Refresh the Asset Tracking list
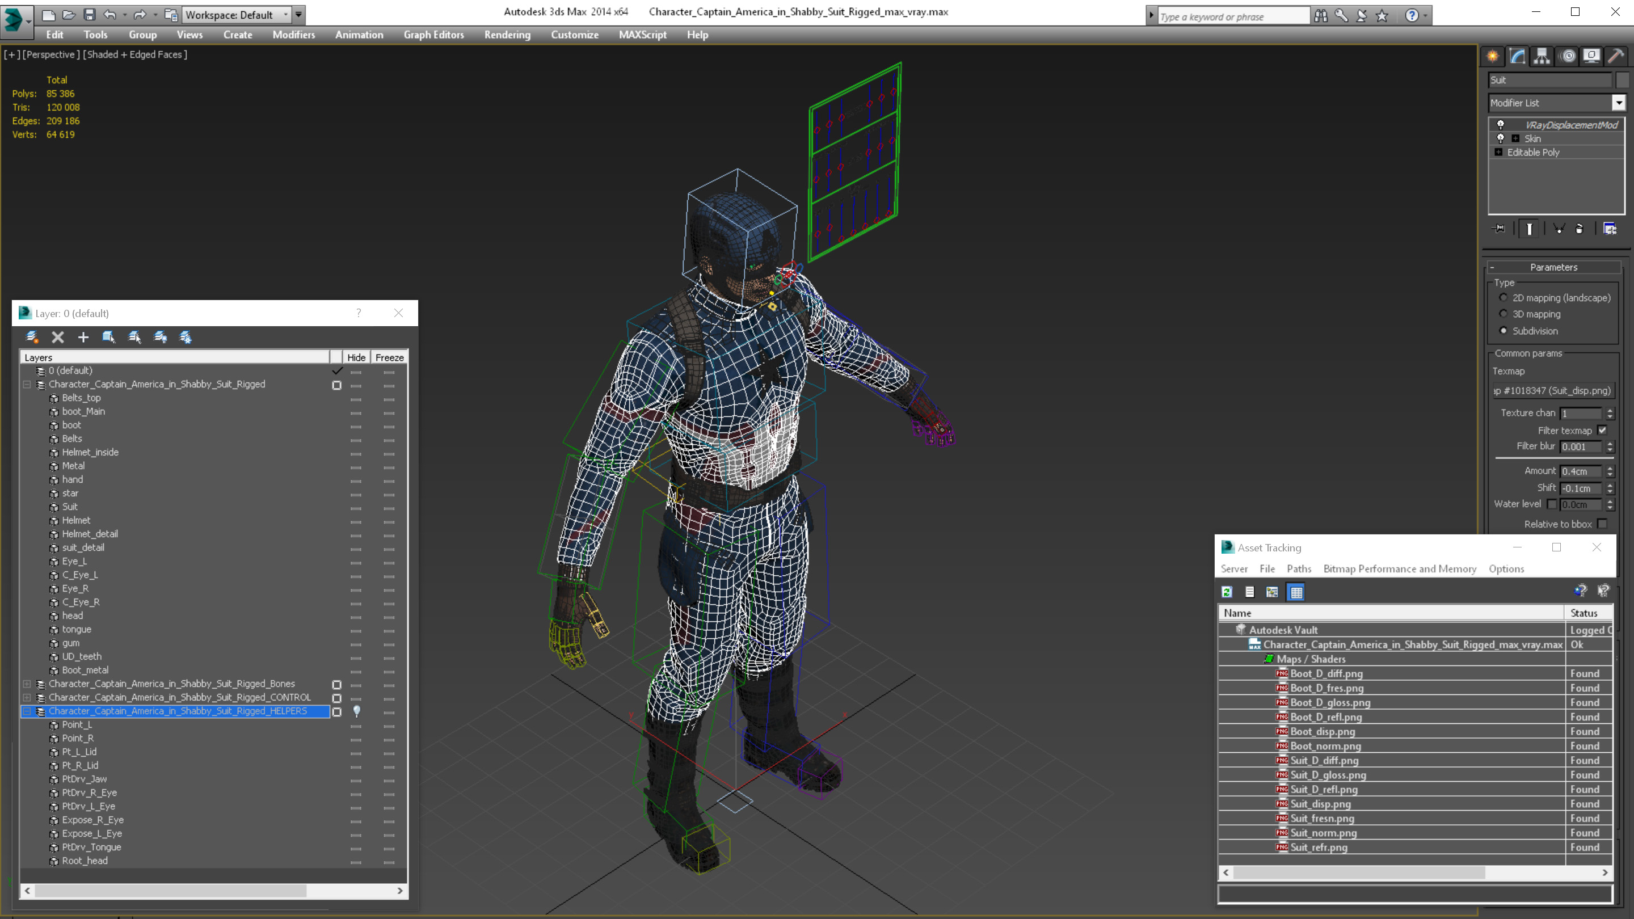Screen dimensions: 1634x919 click(x=1227, y=592)
